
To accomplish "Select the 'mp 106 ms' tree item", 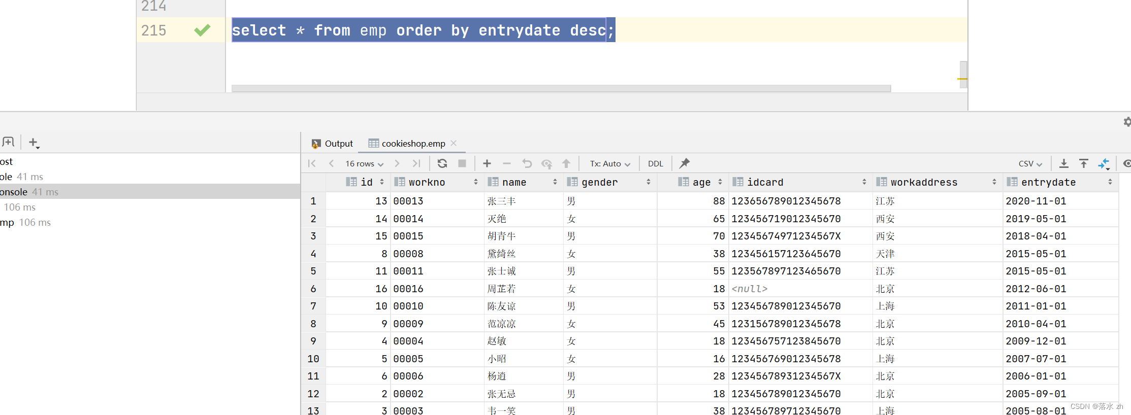I will click(150, 222).
